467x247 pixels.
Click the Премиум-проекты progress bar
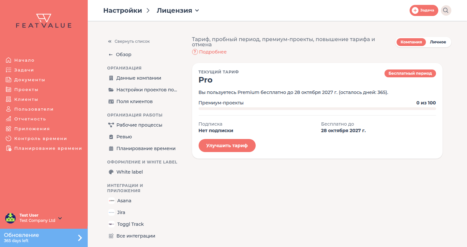317,108
